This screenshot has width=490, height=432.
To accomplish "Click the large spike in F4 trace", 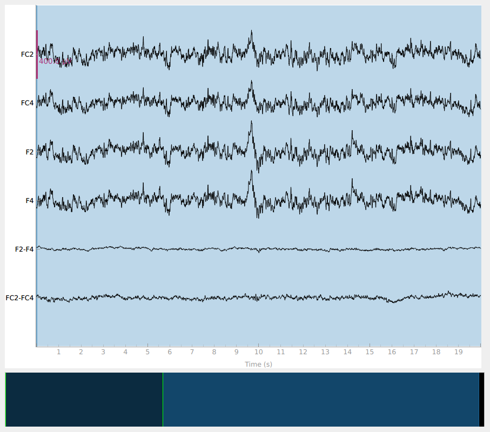I will click(x=251, y=171).
